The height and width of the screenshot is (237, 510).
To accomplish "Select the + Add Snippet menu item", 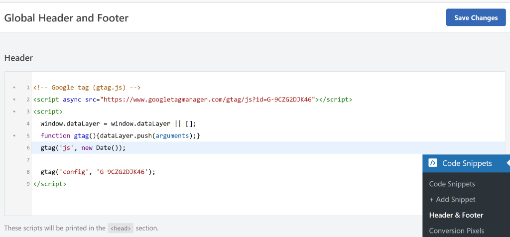I will [452, 200].
